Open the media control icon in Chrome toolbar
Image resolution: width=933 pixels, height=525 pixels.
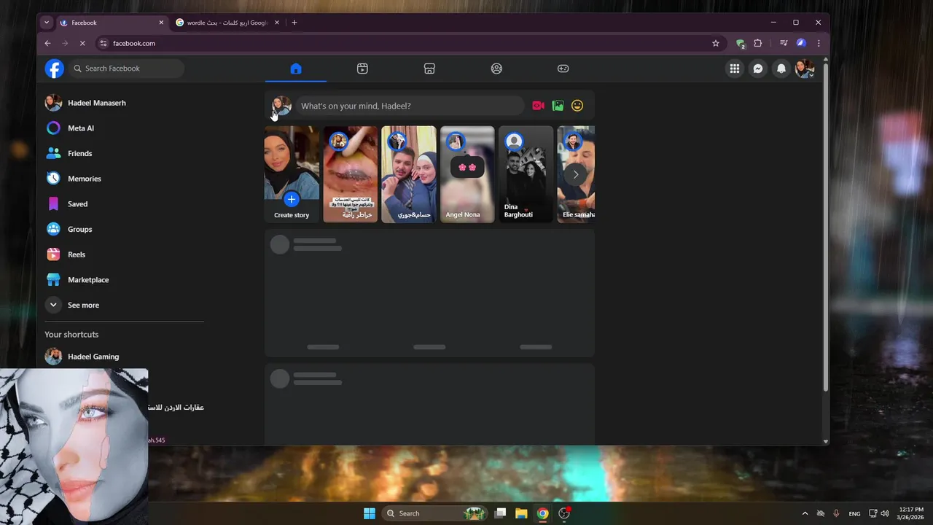[784, 43]
